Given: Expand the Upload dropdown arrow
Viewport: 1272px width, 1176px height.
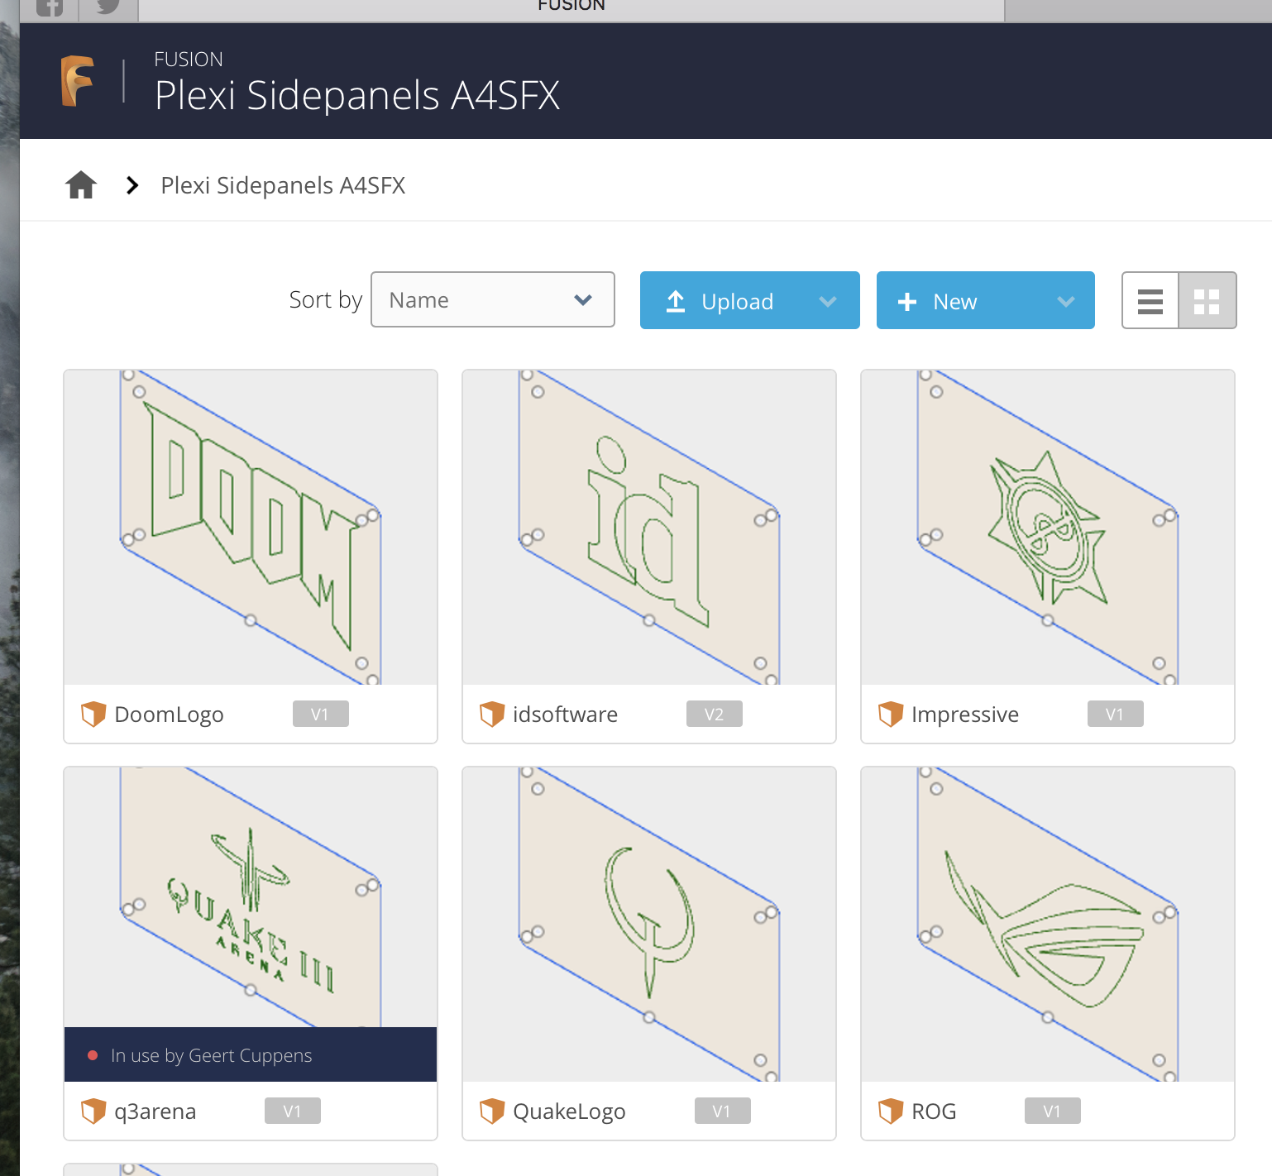Looking at the screenshot, I should 828,301.
